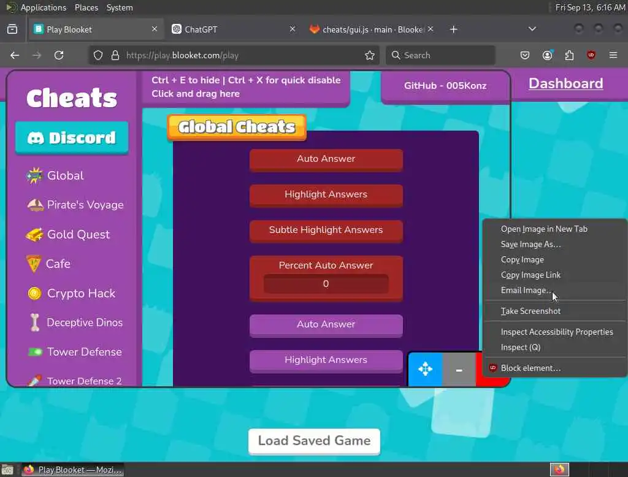Select Gold Quest cheats category

(67, 234)
